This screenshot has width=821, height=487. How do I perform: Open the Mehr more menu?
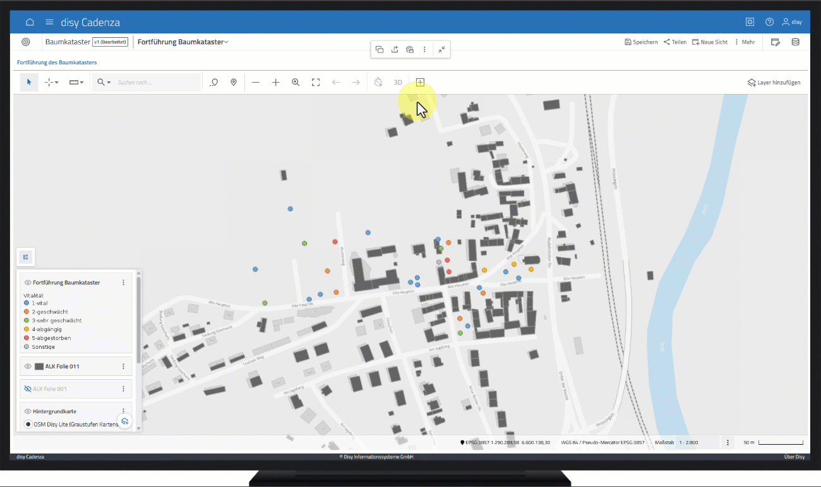click(x=745, y=42)
